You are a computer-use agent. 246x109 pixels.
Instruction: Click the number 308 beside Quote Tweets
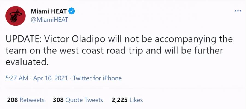point(58,100)
